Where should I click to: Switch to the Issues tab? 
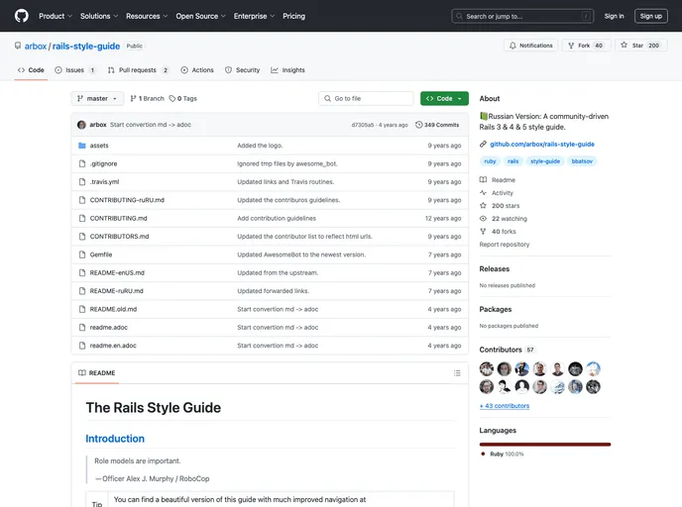click(74, 70)
